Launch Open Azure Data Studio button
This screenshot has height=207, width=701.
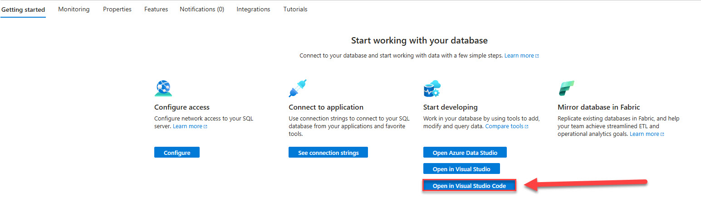click(465, 153)
